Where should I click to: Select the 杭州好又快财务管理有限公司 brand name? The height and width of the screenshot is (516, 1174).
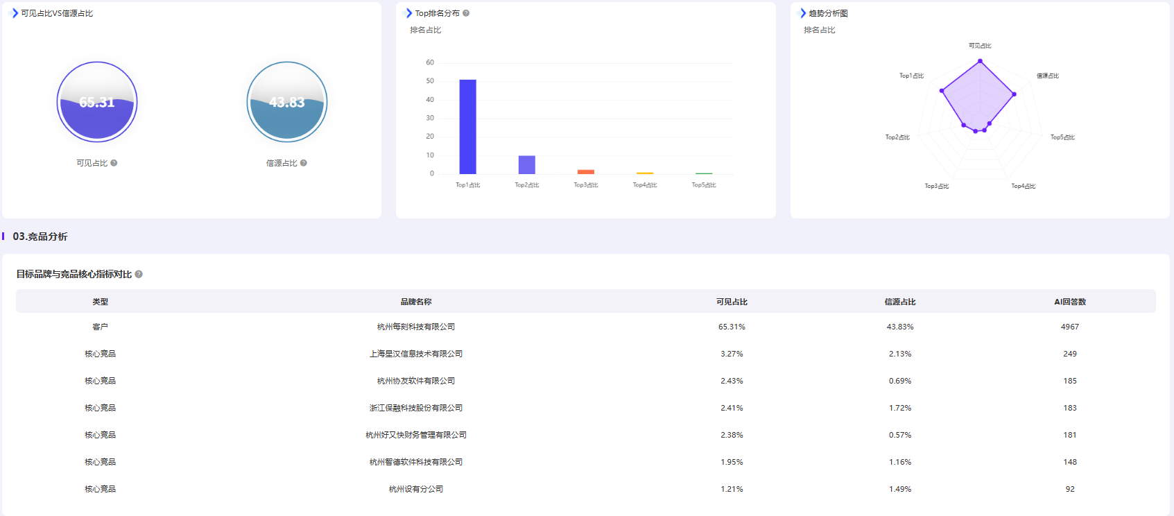click(416, 435)
